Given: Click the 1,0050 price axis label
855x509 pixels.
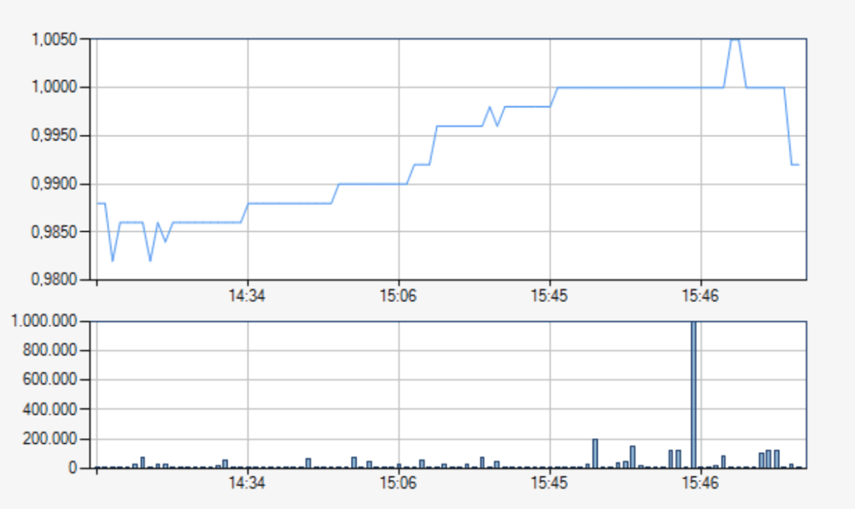Looking at the screenshot, I should pos(54,39).
